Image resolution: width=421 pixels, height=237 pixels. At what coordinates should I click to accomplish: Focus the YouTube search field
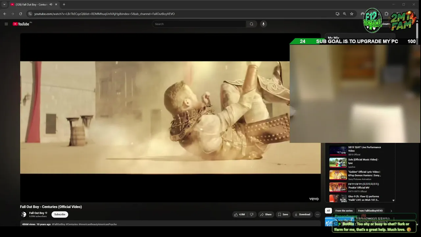tap(199, 24)
